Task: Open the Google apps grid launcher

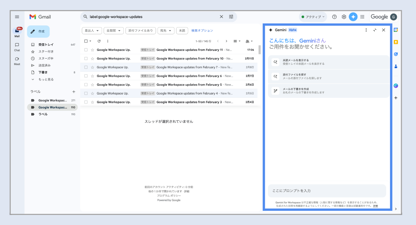Action: (362, 17)
